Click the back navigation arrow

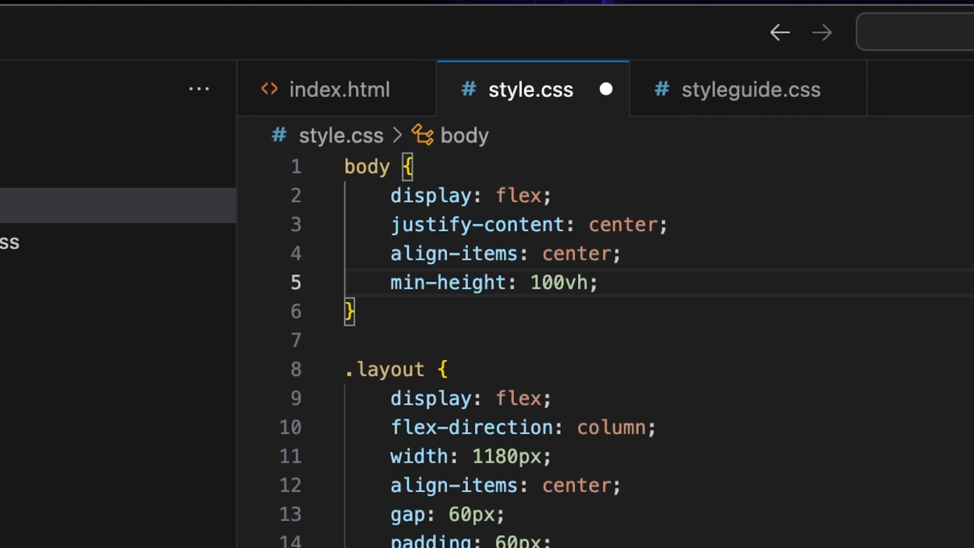[x=780, y=32]
